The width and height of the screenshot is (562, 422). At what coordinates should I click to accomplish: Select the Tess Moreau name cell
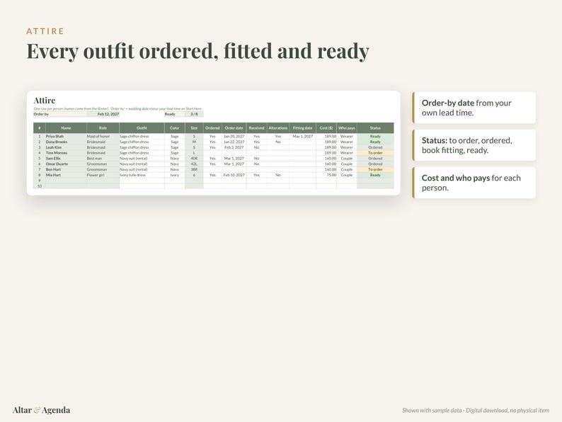[x=66, y=153]
